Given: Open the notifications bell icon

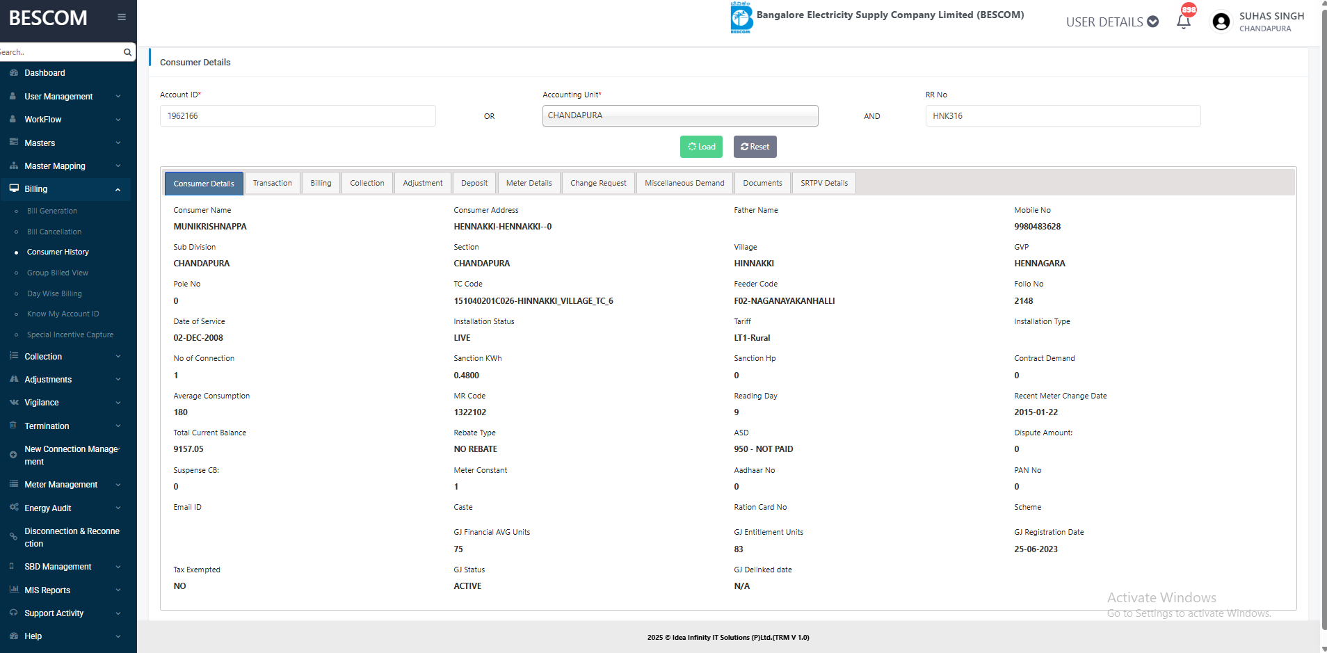Looking at the screenshot, I should click(1184, 22).
